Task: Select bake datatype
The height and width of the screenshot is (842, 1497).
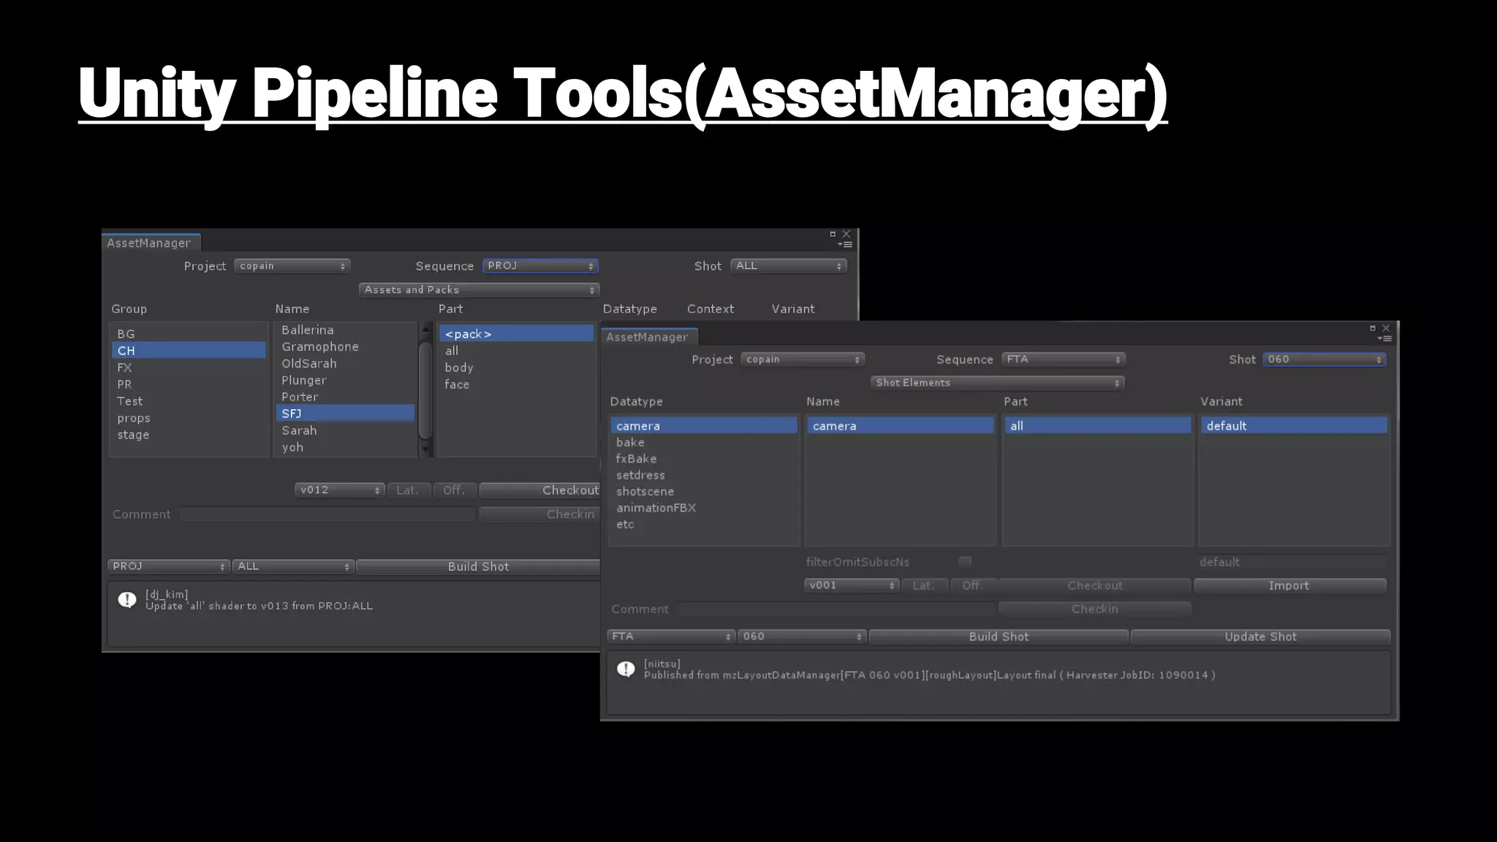Action: [704, 442]
